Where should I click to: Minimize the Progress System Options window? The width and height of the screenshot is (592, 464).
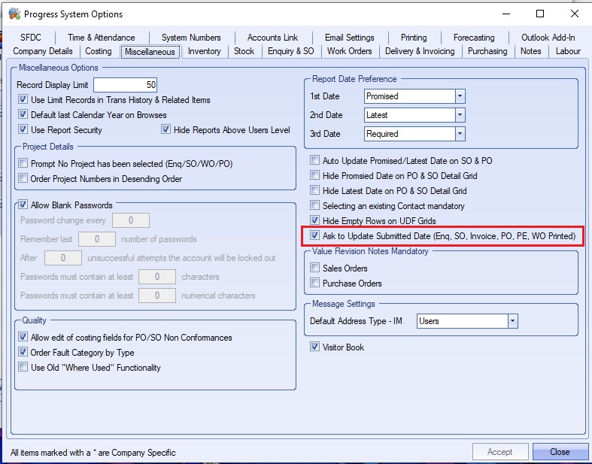[505, 14]
